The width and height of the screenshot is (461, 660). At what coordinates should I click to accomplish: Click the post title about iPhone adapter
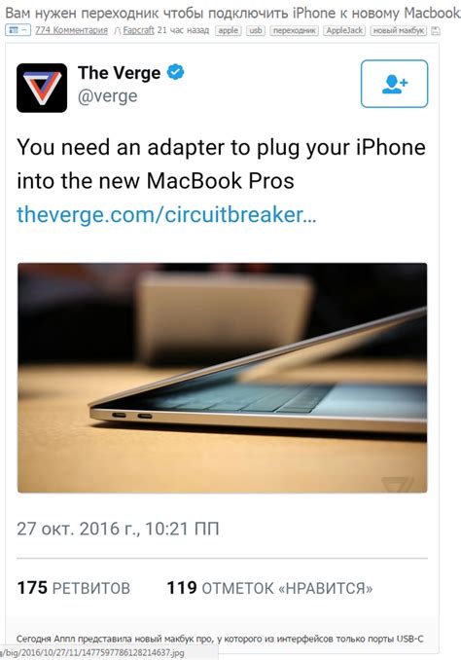(x=232, y=13)
